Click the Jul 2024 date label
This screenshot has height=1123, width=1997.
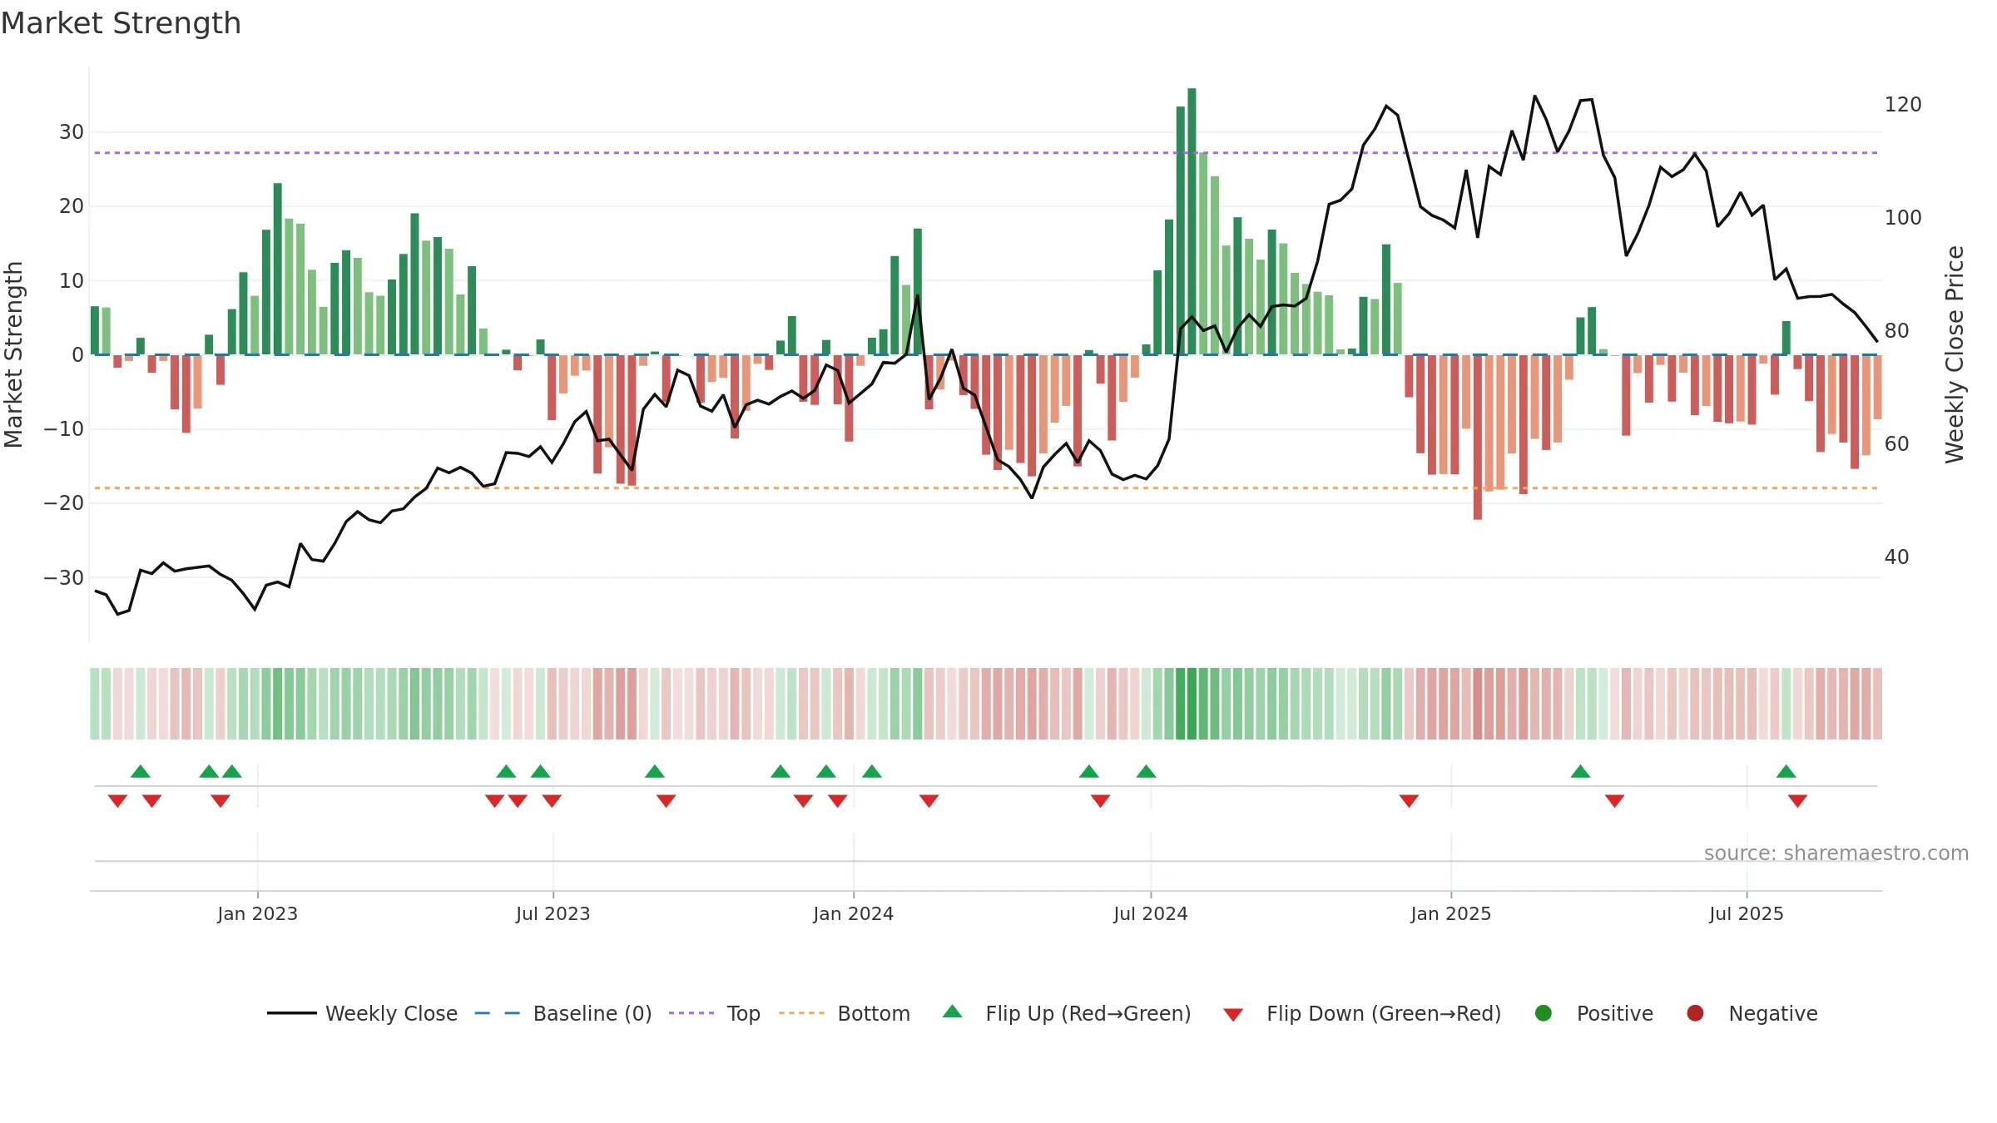pyautogui.click(x=1151, y=914)
